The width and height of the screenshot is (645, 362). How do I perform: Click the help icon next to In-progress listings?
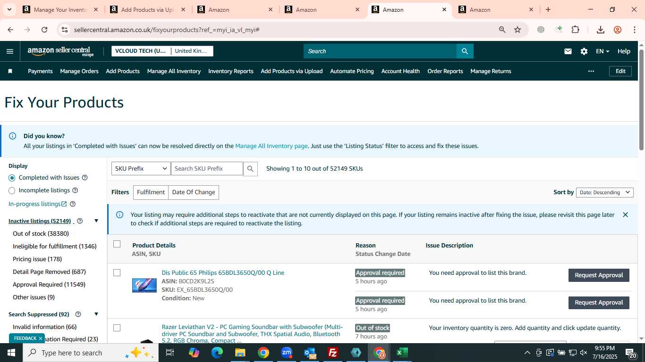[73, 204]
